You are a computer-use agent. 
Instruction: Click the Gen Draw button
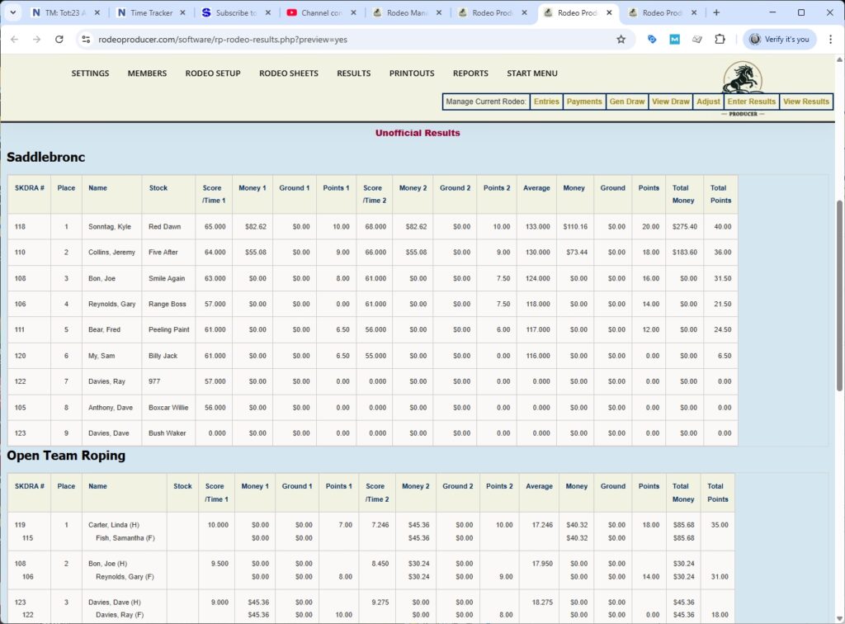click(626, 102)
